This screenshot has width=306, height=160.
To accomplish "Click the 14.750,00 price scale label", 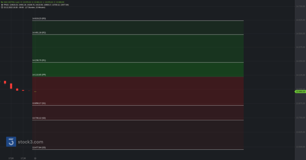I will tap(300, 7).
